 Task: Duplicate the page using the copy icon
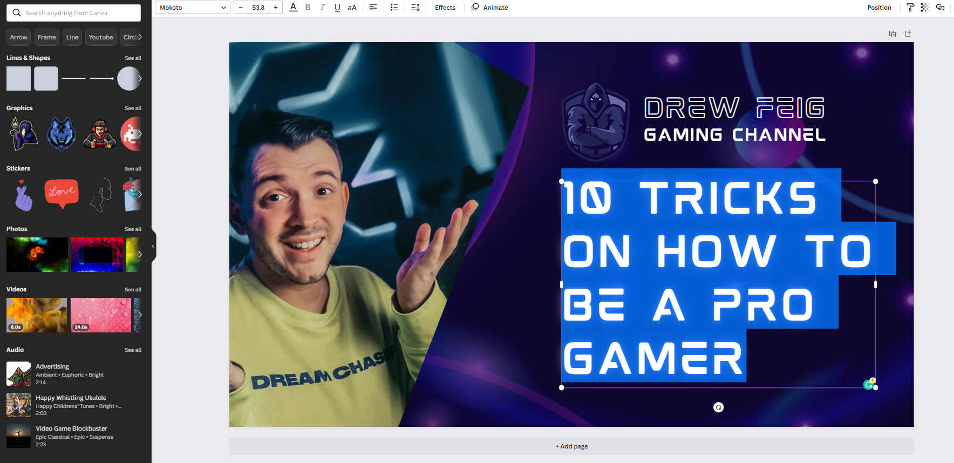click(892, 34)
